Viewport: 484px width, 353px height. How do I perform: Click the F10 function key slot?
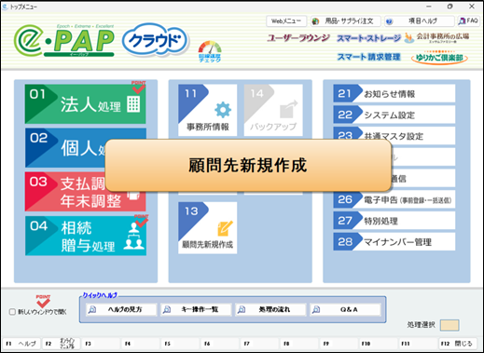pyautogui.click(x=378, y=344)
